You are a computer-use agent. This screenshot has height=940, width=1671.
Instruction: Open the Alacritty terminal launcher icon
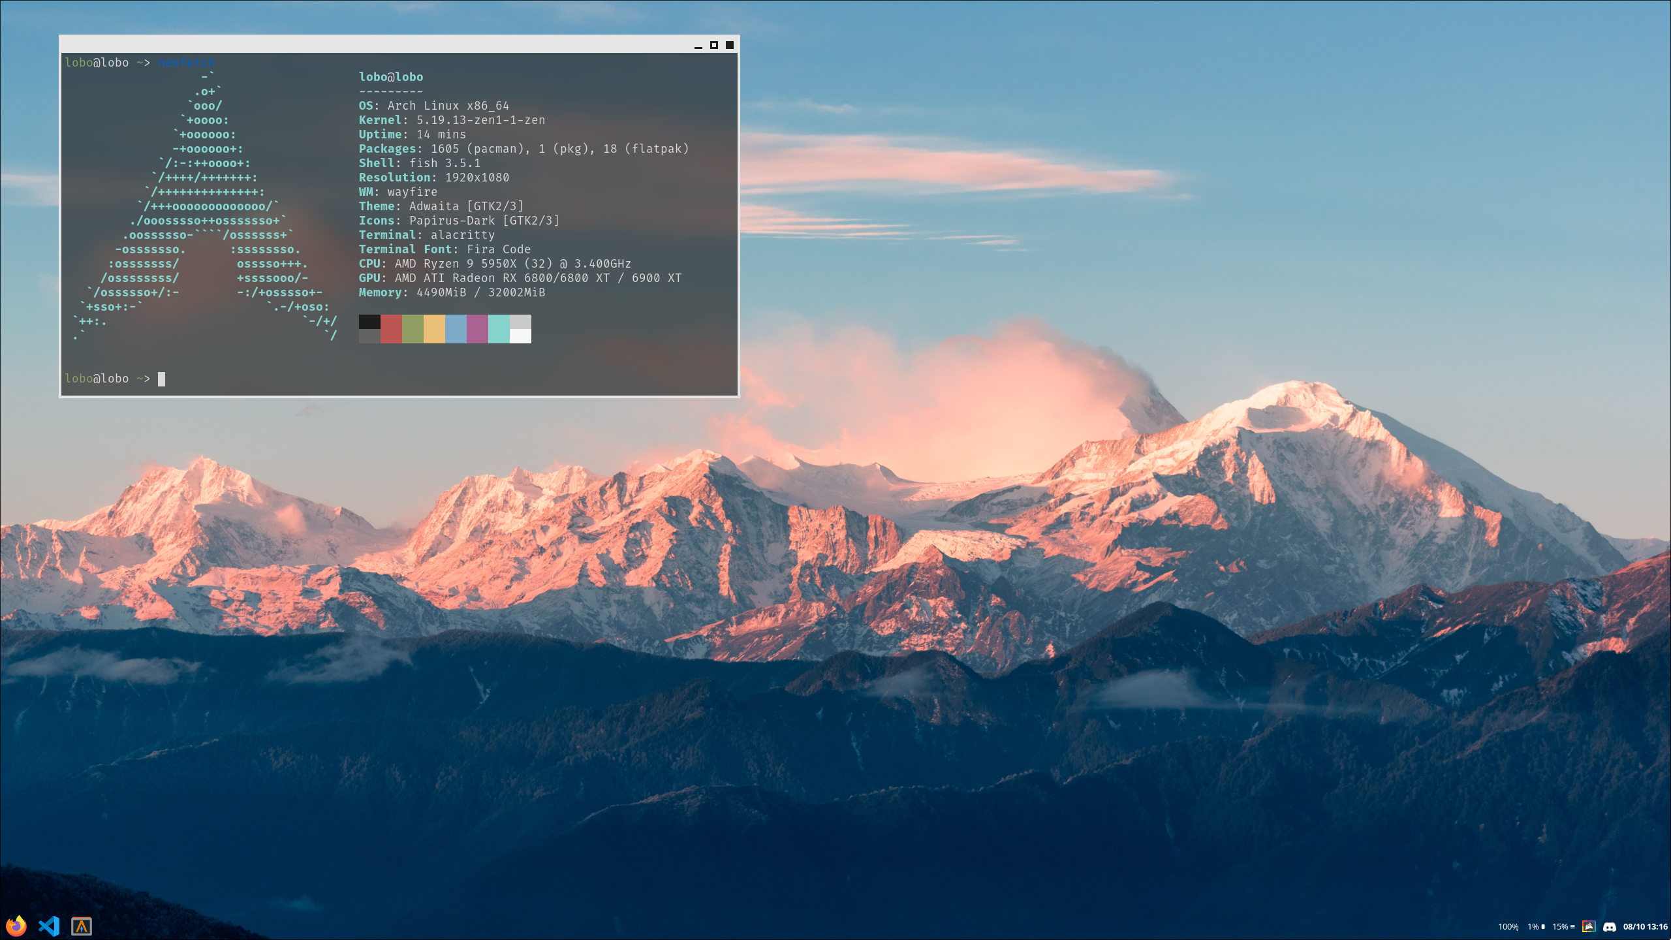tap(82, 926)
